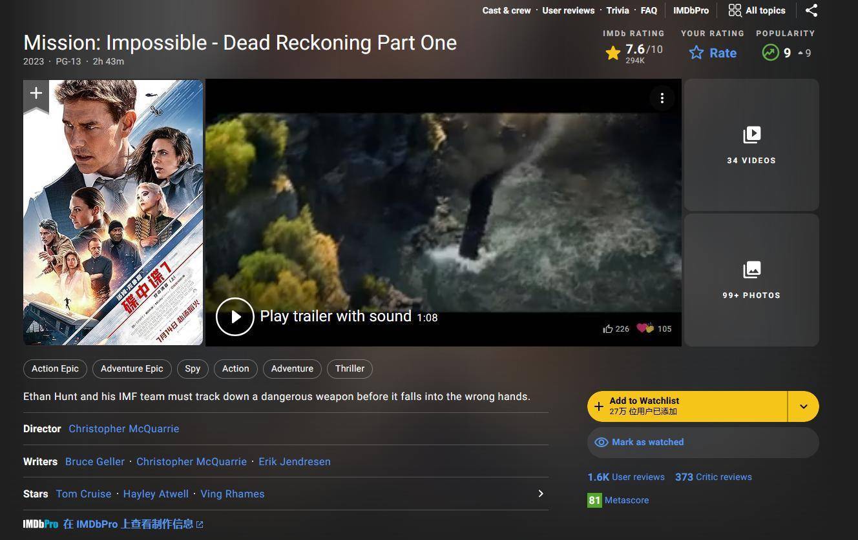Click the Play trailer with sound label
This screenshot has width=858, height=540.
point(335,316)
